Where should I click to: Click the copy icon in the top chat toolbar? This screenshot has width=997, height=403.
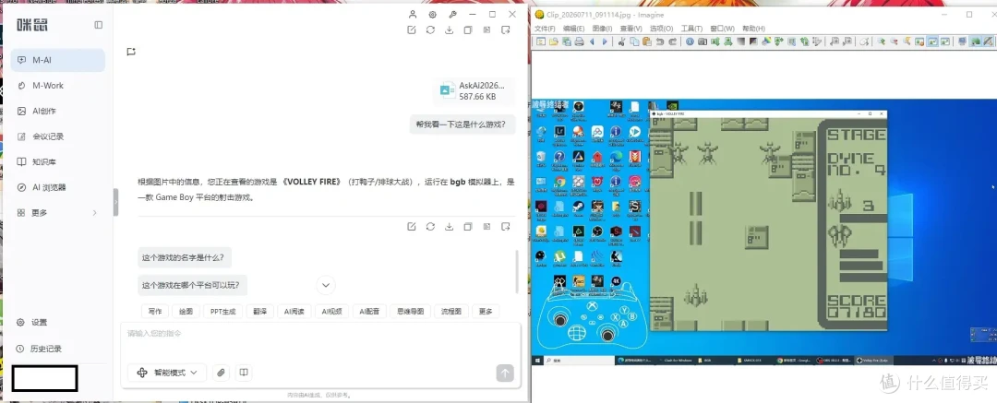[x=468, y=30]
